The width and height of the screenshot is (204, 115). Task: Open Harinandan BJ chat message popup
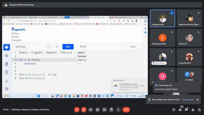point(177,87)
